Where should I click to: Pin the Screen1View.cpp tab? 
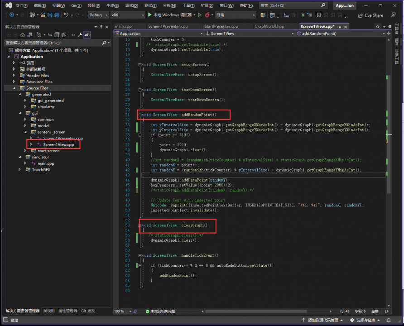[x=340, y=27]
